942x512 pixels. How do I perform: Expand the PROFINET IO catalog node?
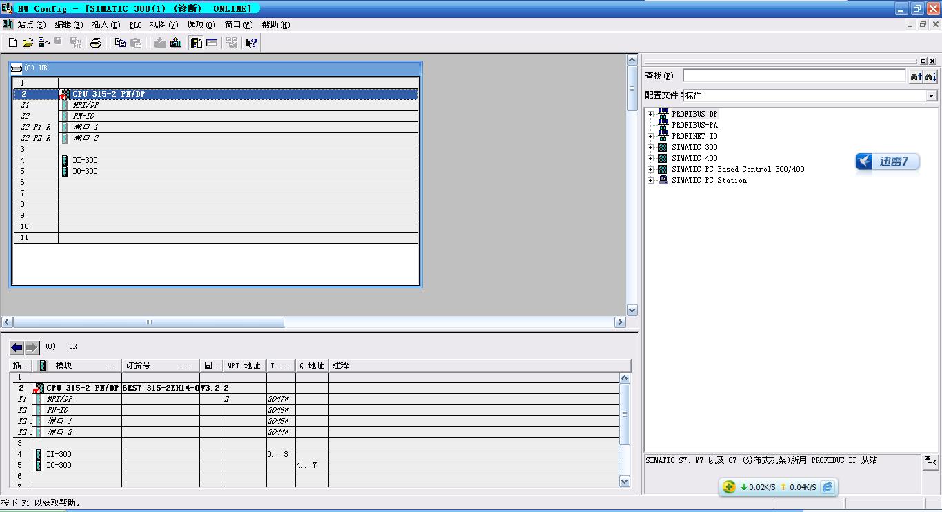(x=650, y=137)
